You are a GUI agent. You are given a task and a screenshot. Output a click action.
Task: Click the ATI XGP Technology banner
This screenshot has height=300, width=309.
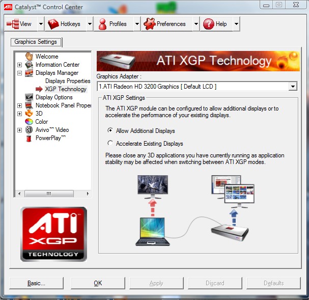[x=198, y=61]
